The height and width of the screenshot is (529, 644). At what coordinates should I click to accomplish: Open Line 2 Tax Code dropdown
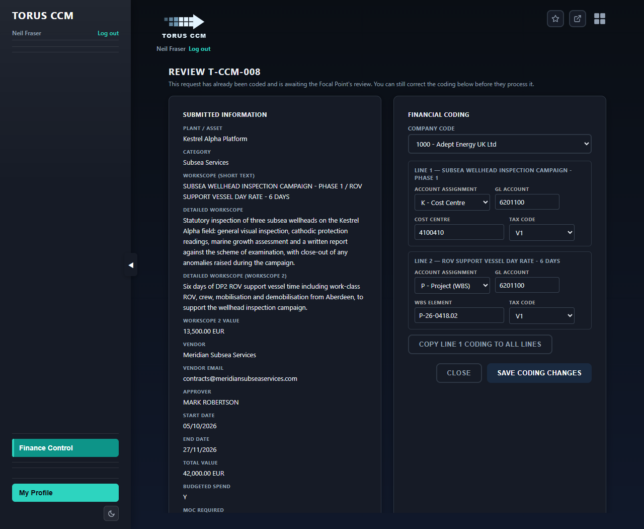coord(542,315)
